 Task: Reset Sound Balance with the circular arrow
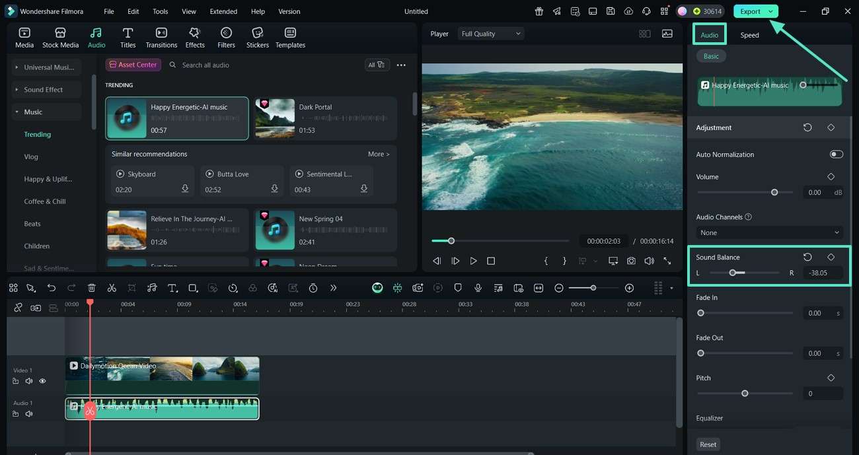[807, 257]
